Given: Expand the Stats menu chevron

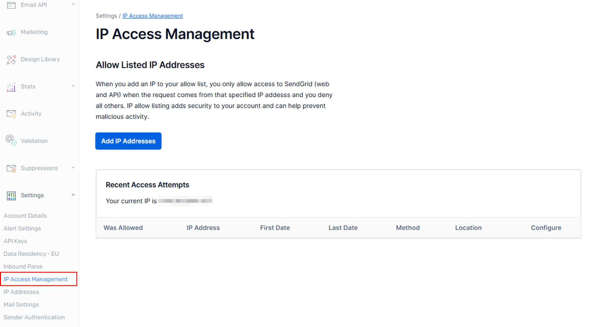Looking at the screenshot, I should (x=73, y=86).
